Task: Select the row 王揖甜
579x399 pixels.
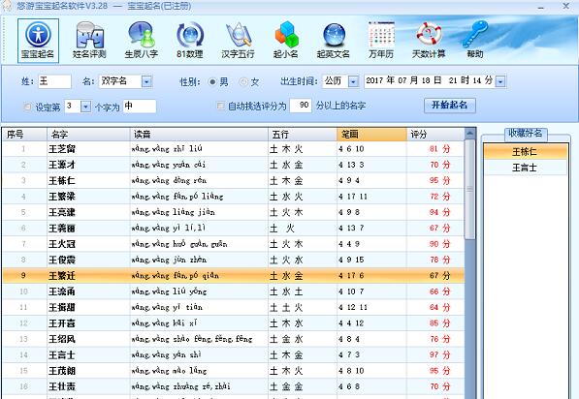Action: pos(234,308)
